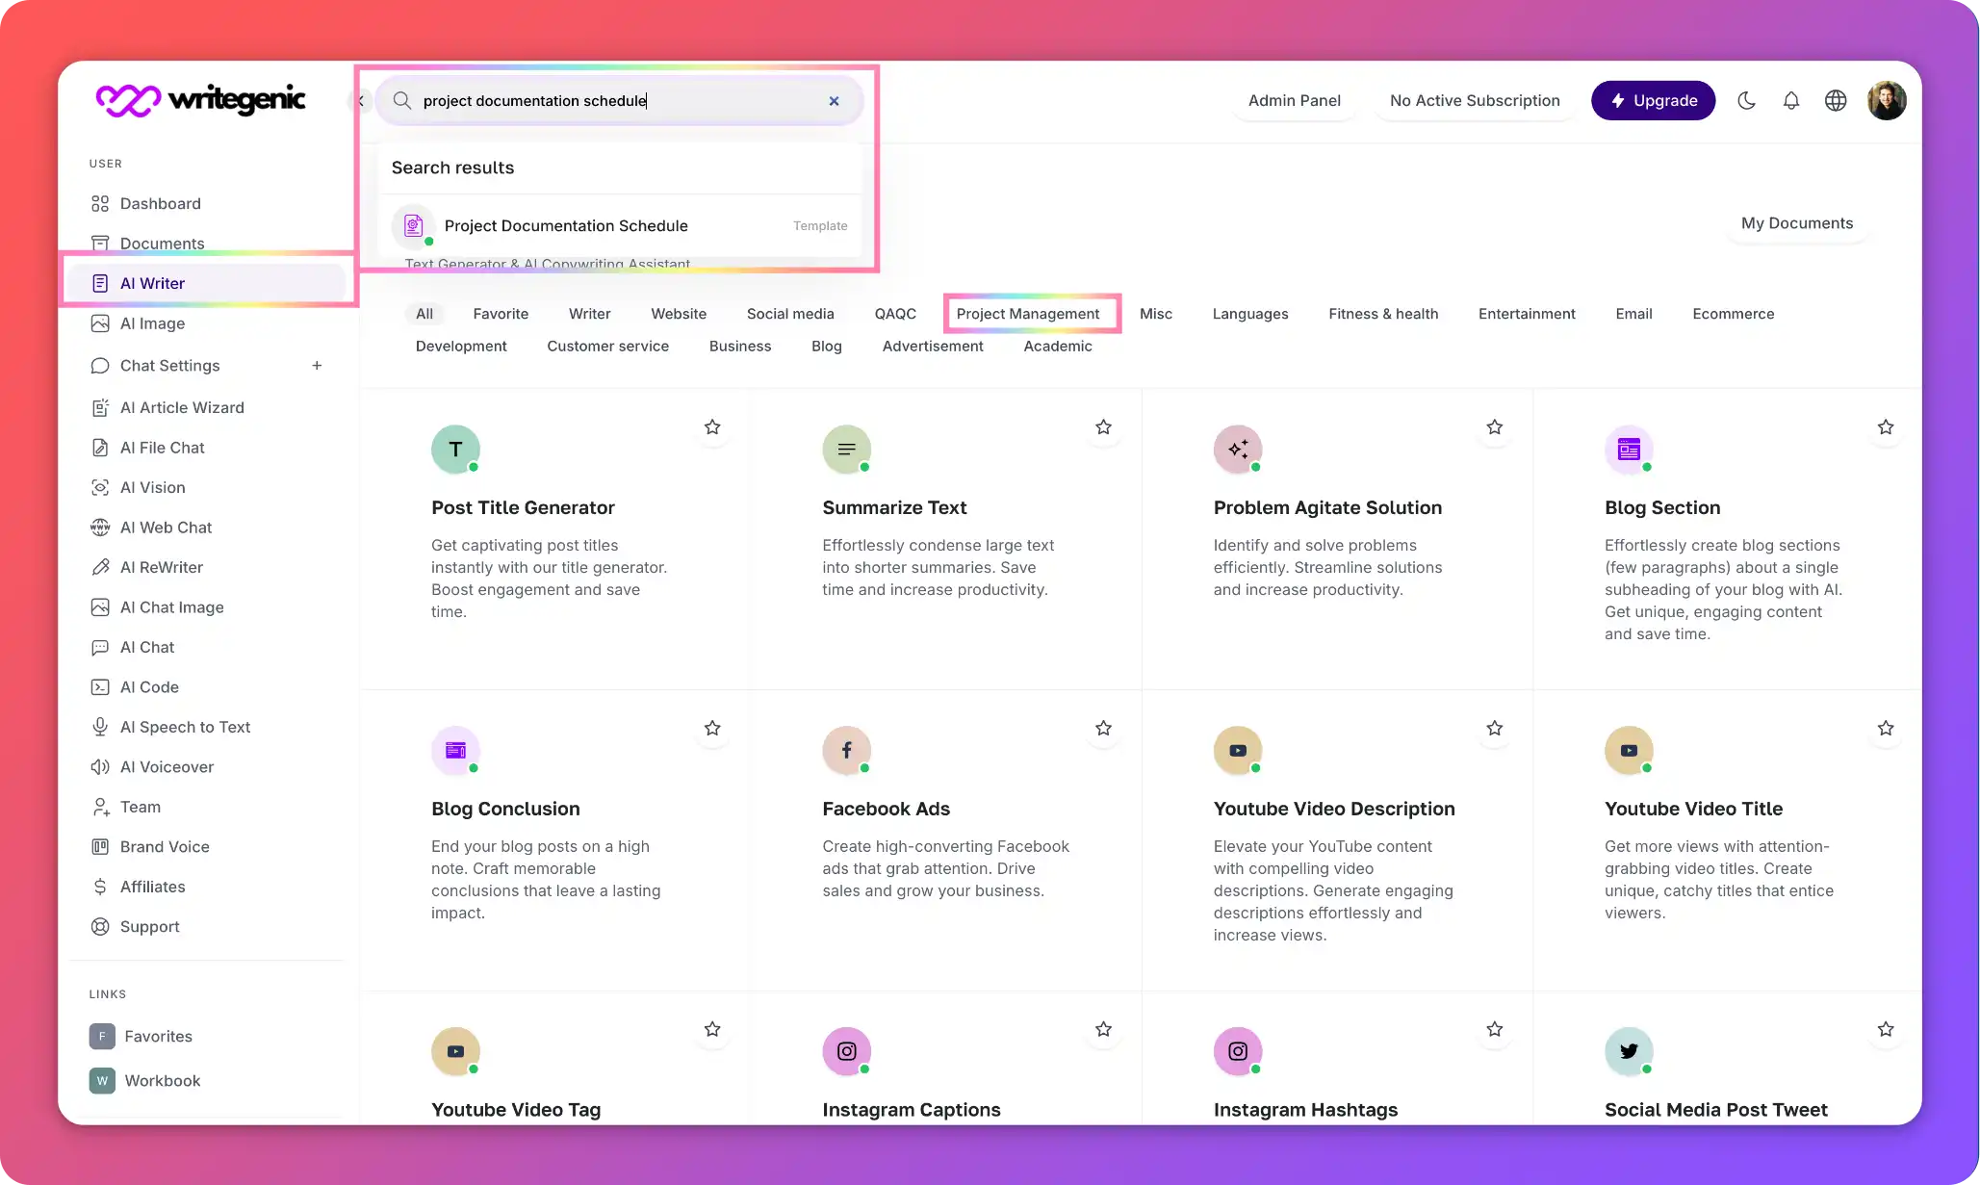The image size is (1980, 1185).
Task: Open AI Image from sidebar
Action: [152, 323]
